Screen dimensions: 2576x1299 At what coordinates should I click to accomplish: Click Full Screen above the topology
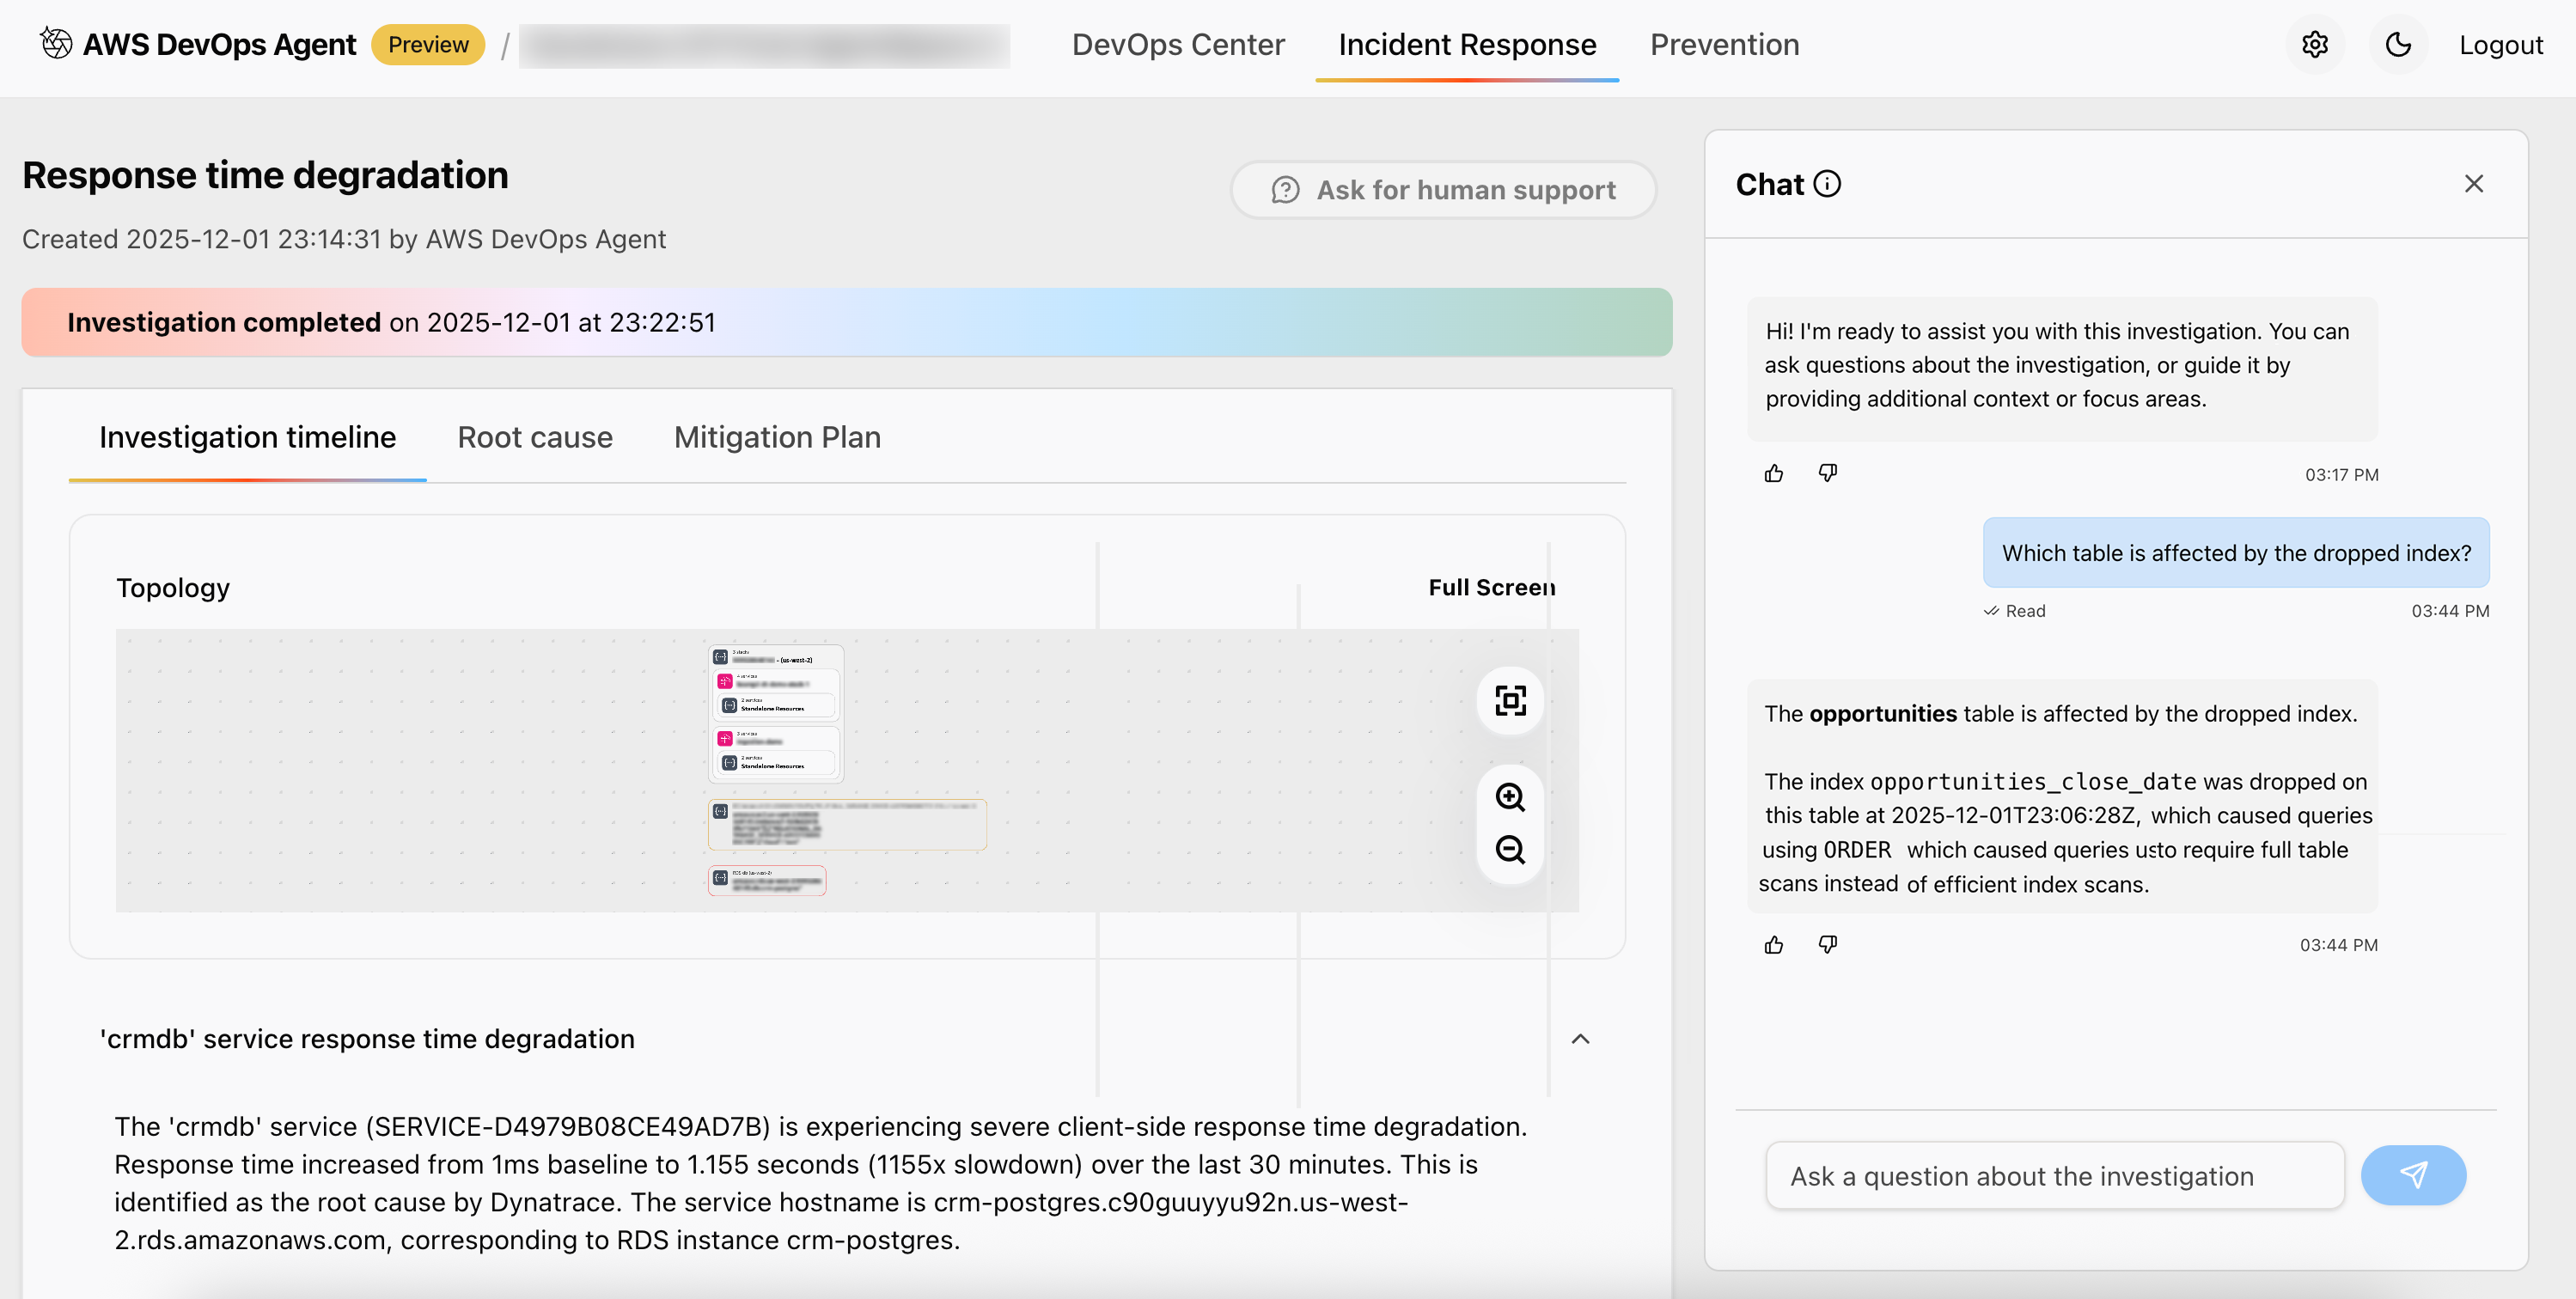(1491, 587)
